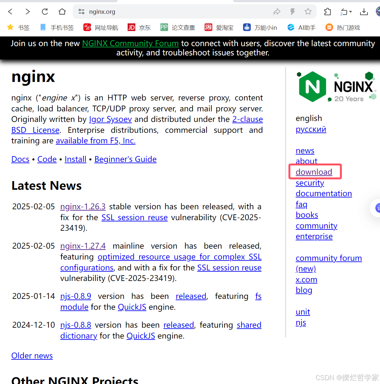Open enterprise in sidebar menu
The height and width of the screenshot is (384, 380).
point(314,236)
